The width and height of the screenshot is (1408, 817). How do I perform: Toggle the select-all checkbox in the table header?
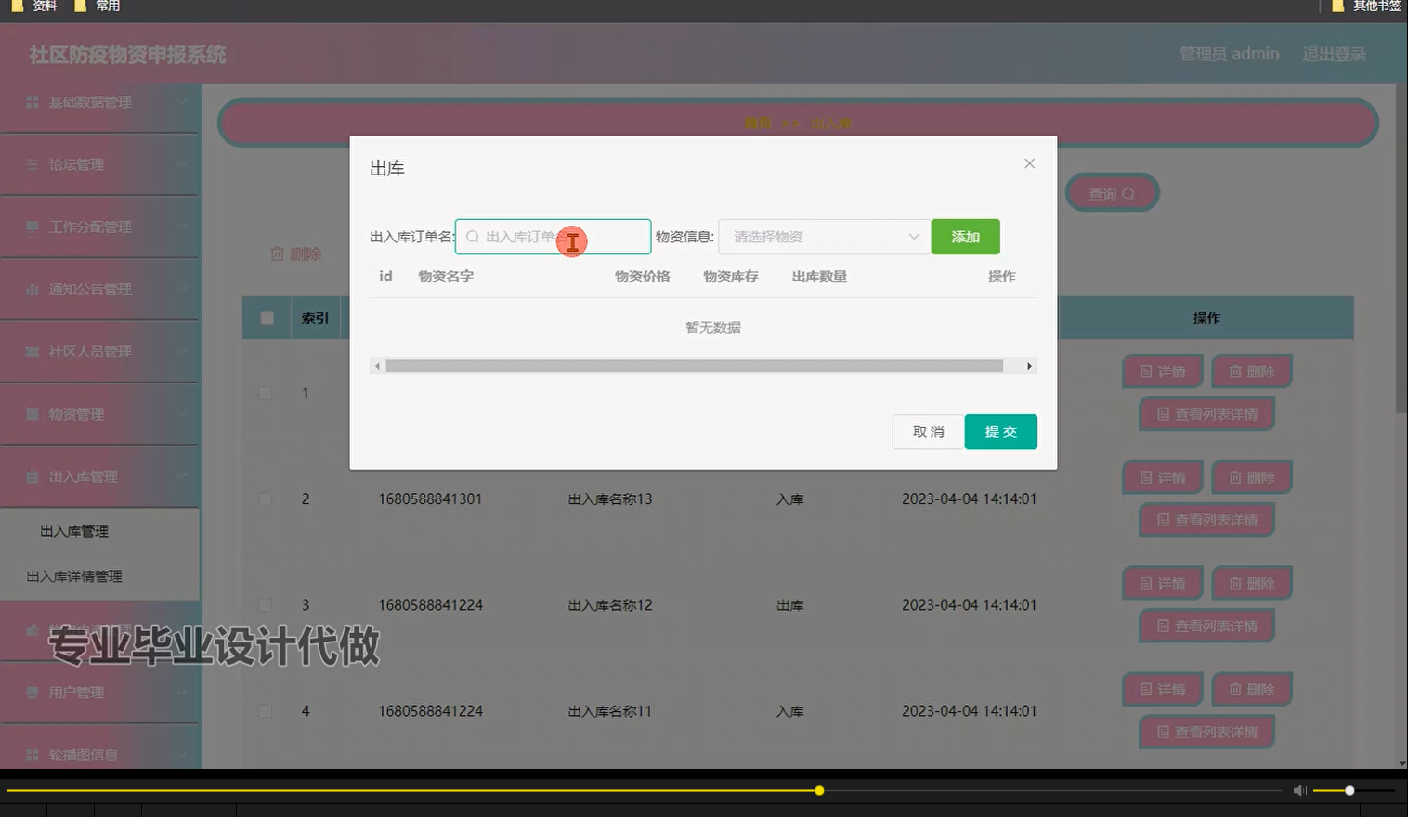[266, 317]
